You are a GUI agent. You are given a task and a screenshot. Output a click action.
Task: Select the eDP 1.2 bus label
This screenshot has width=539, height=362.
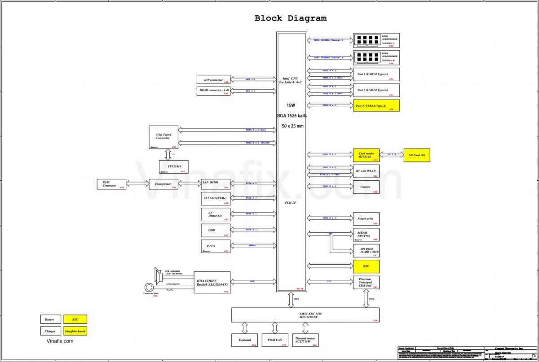[251, 79]
